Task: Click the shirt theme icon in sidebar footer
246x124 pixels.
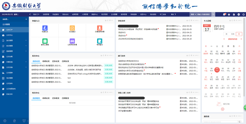Action: point(24,121)
